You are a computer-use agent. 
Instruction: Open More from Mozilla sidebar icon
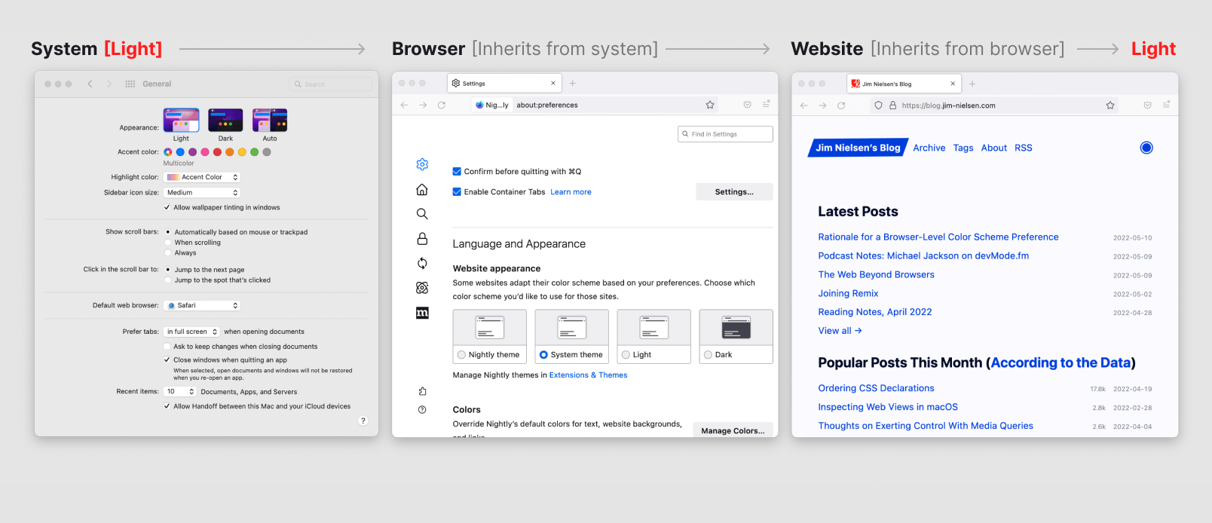(422, 313)
